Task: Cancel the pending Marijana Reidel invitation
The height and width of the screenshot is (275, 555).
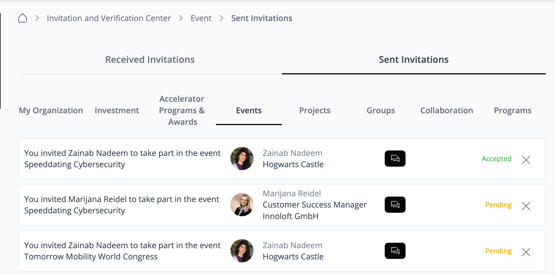Action: click(526, 206)
